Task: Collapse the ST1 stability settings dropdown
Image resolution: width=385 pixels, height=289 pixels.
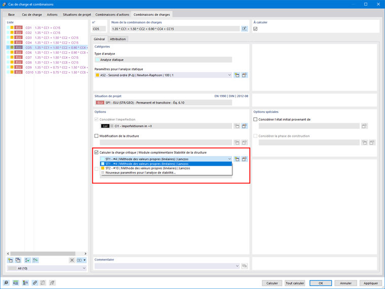Action: [x=229, y=159]
